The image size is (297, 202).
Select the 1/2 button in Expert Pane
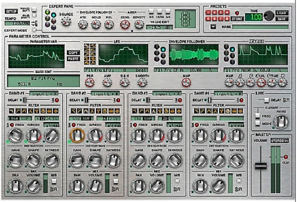(x=151, y=11)
